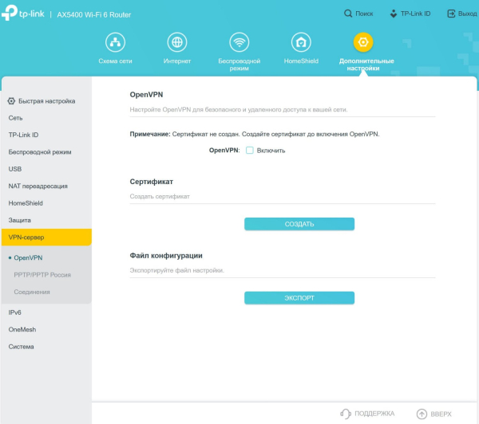Enable the OpenVPN checkbox
Screen dimensions: 479x424
coord(250,151)
